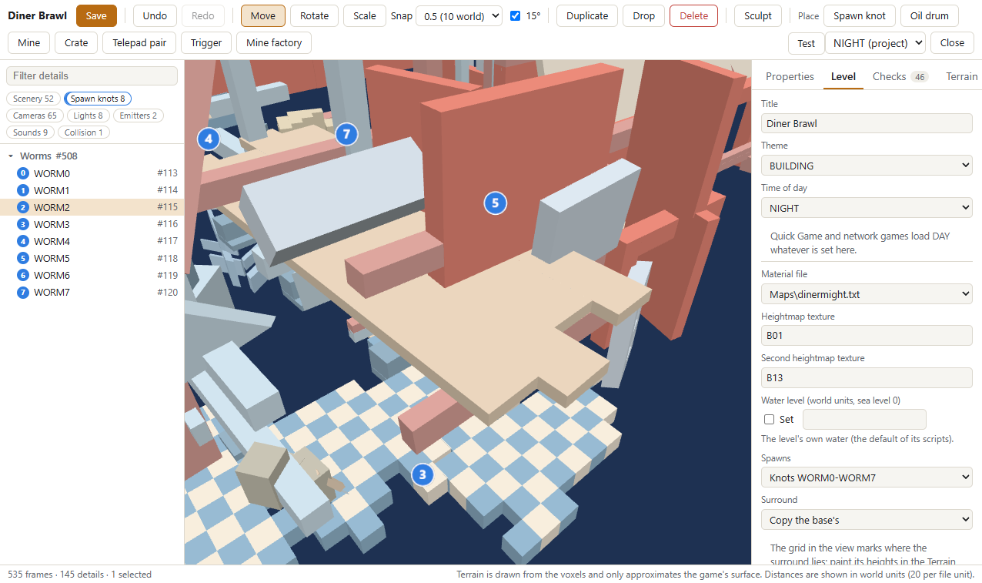
Task: Toggle the Spawn knots 8 filter chip
Action: coord(98,99)
